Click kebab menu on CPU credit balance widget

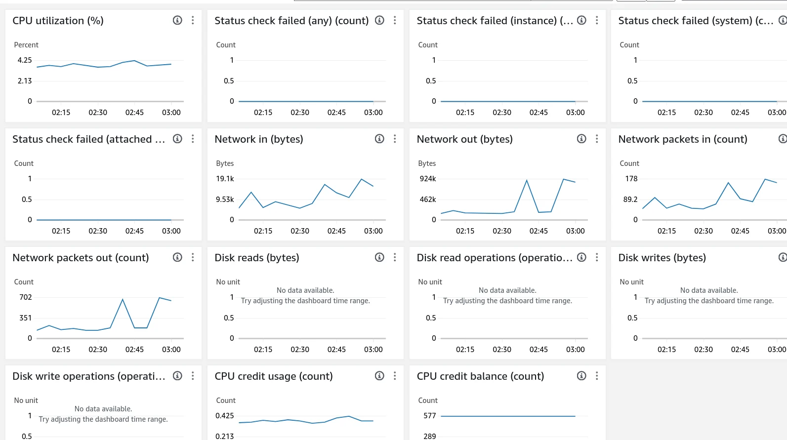click(597, 376)
